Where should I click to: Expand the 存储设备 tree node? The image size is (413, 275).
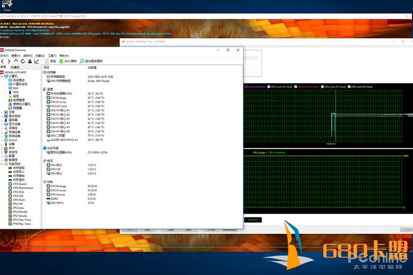[x=2, y=132]
